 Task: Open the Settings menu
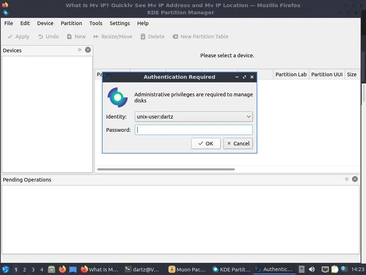(120, 23)
